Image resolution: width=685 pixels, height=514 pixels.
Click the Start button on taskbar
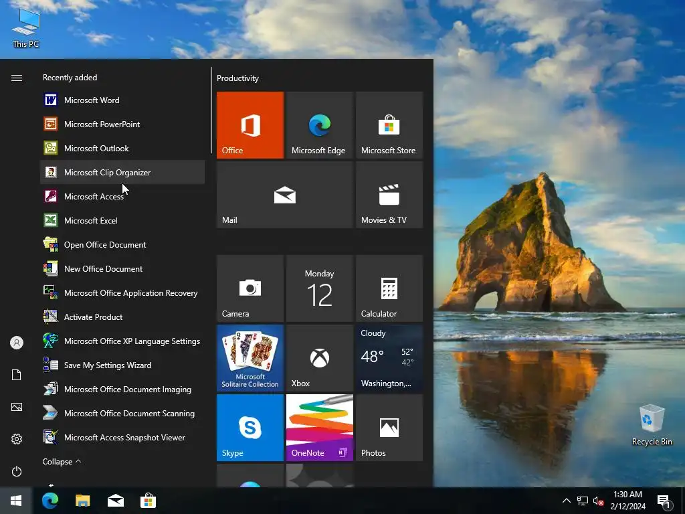[x=16, y=501]
